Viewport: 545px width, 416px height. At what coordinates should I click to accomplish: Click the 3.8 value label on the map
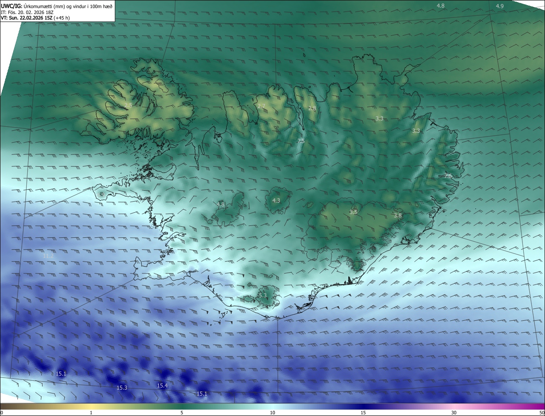[398, 216]
